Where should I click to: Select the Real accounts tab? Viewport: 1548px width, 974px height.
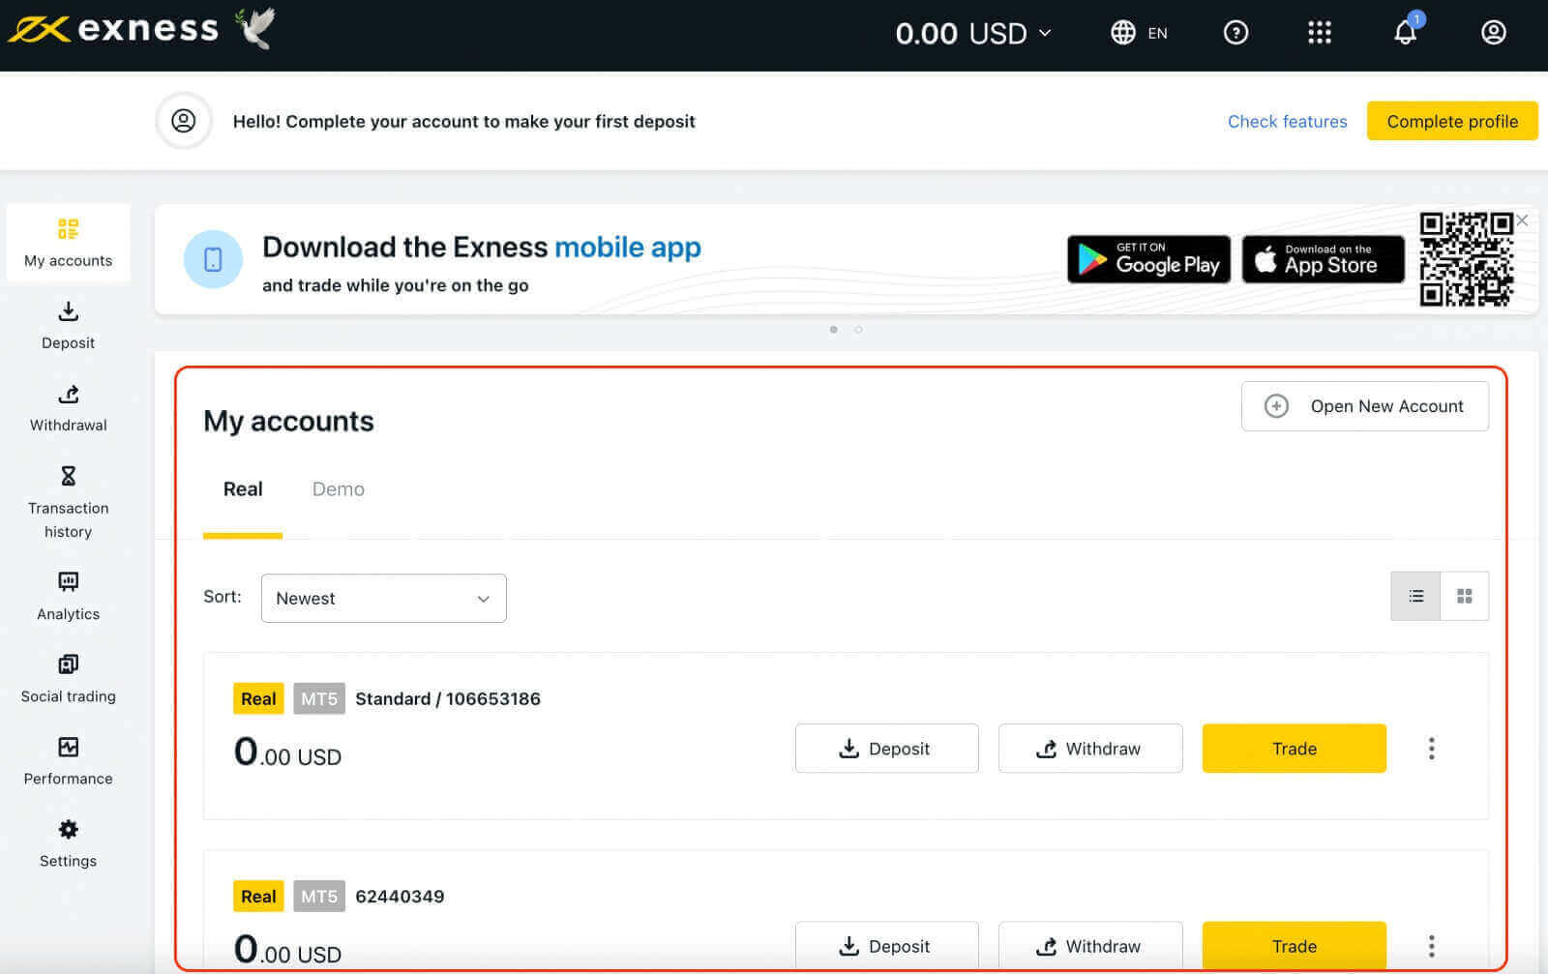click(x=242, y=488)
